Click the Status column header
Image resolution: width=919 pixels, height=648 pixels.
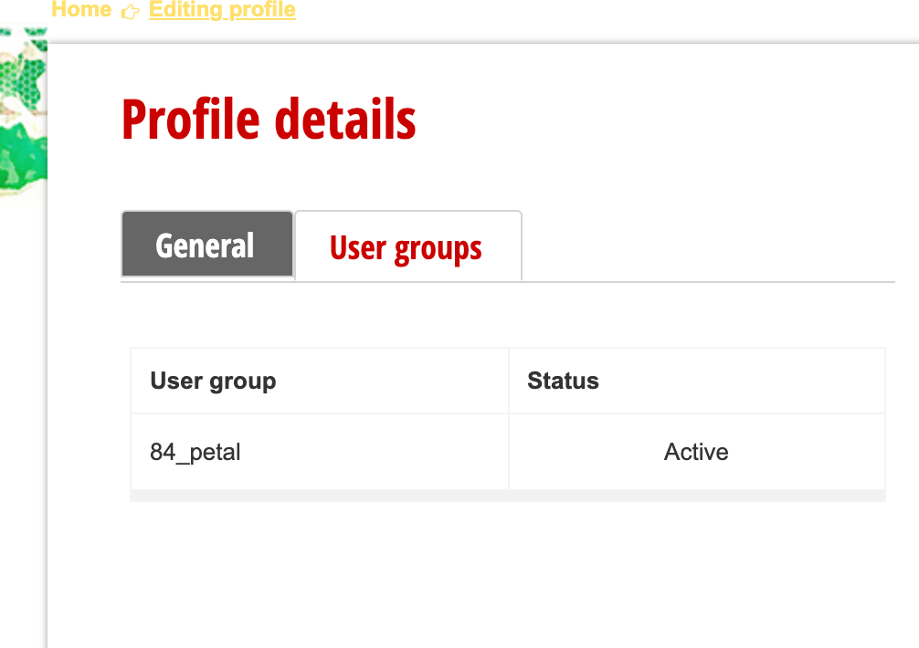pos(562,381)
